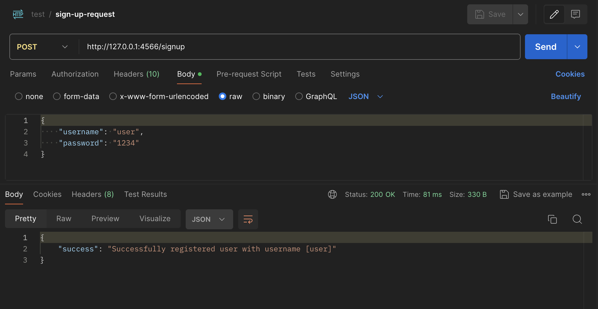The height and width of the screenshot is (309, 598).
Task: Copy response using the copy icon
Action: click(x=552, y=219)
